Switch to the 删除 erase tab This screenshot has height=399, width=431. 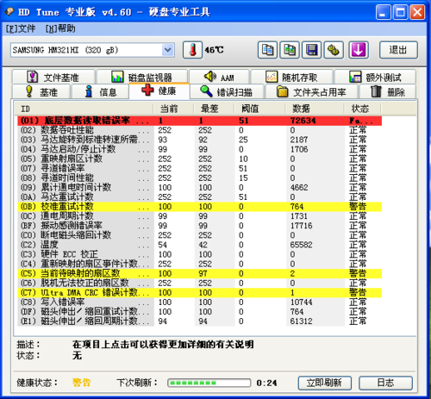pos(388,92)
